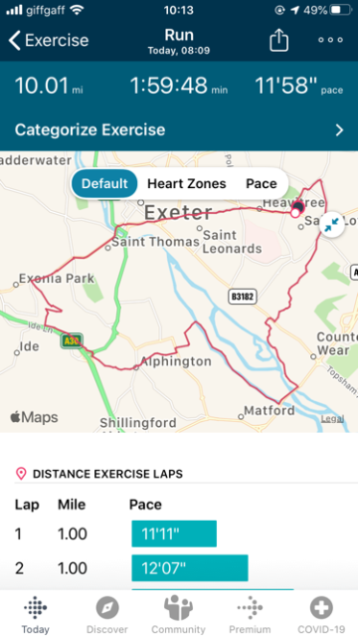This screenshot has height=637, width=358.
Task: Expand the Categorize Exercise chevron arrow
Action: [339, 130]
